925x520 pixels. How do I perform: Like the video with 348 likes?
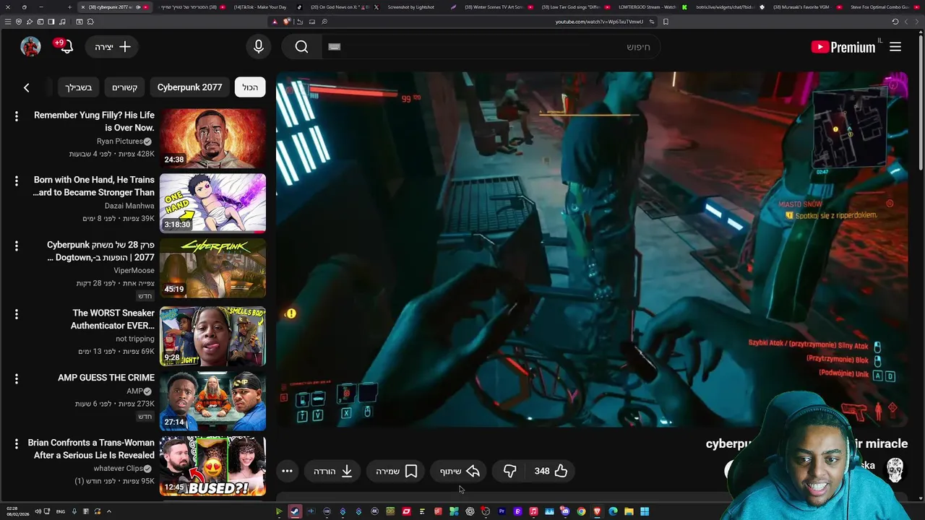point(551,471)
